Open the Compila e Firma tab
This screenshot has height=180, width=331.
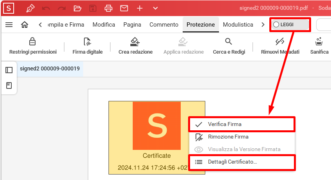tap(66, 25)
